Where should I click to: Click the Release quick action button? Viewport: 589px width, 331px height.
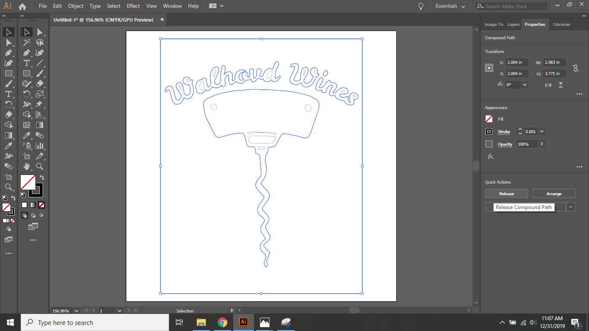coord(506,193)
